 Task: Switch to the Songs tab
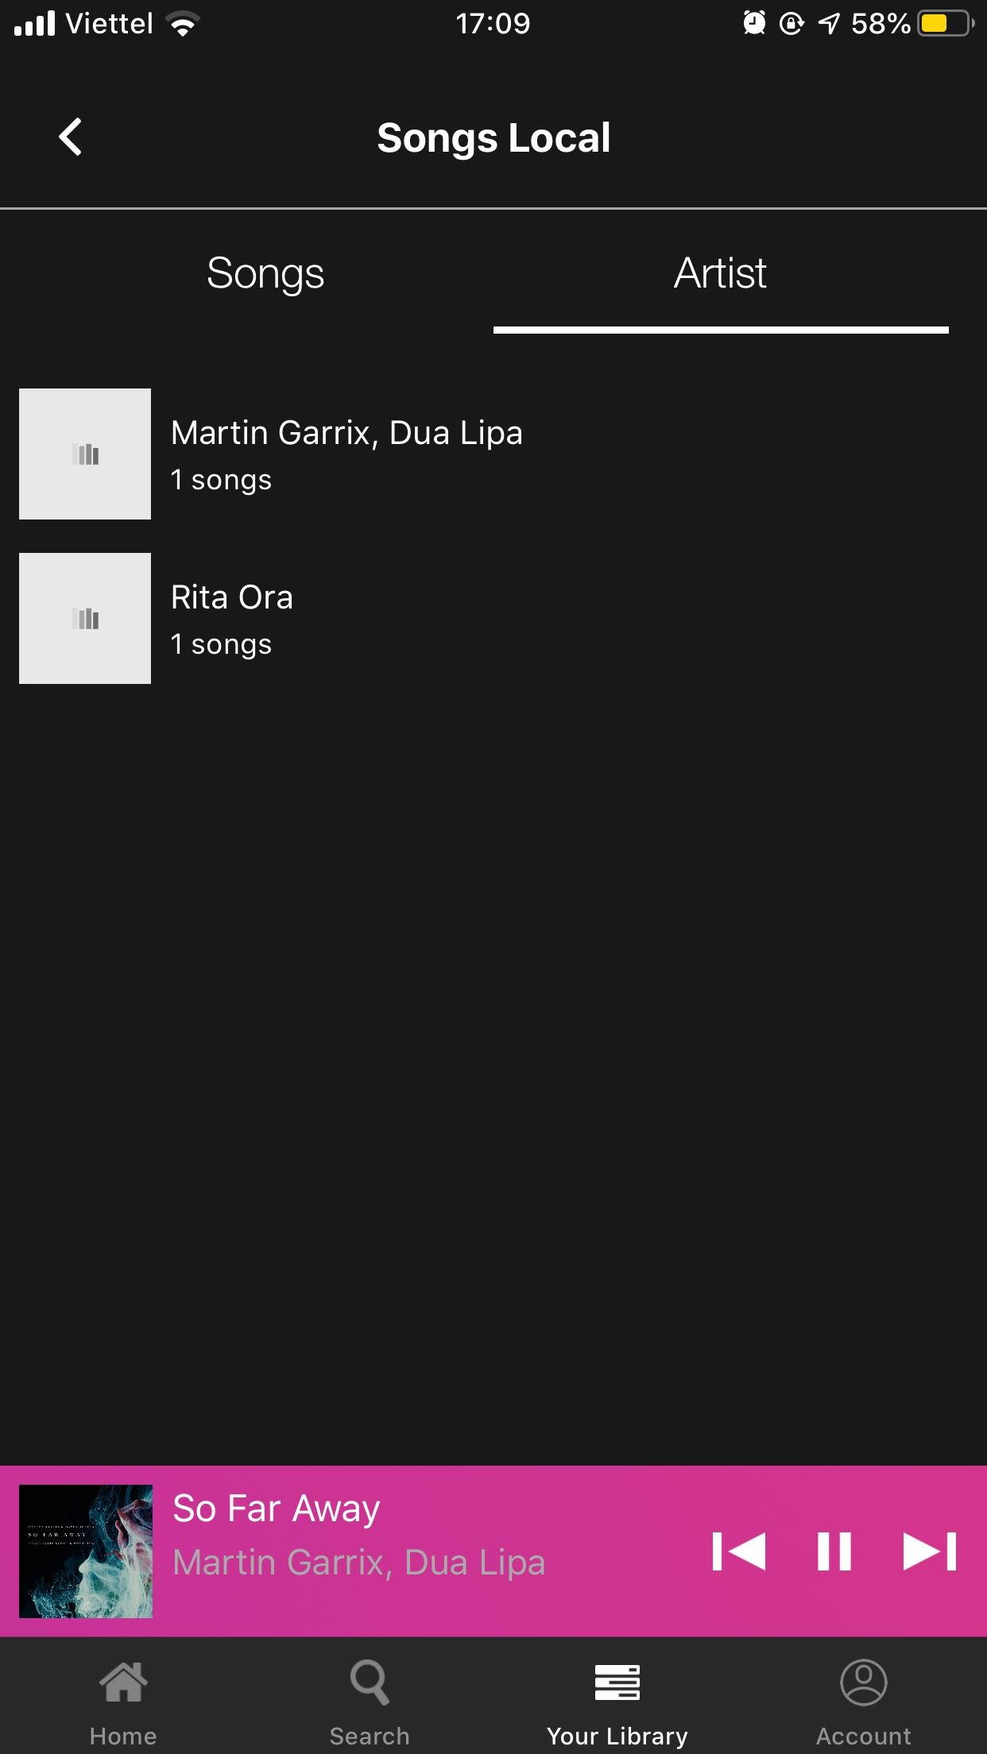pos(265,273)
